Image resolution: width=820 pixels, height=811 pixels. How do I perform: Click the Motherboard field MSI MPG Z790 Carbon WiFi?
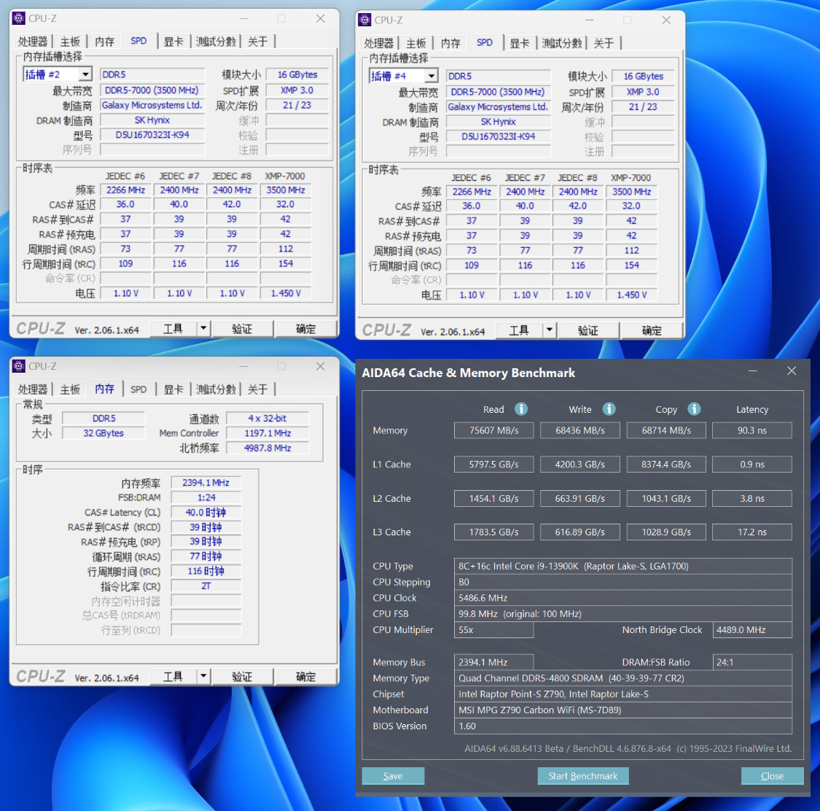[x=623, y=710]
